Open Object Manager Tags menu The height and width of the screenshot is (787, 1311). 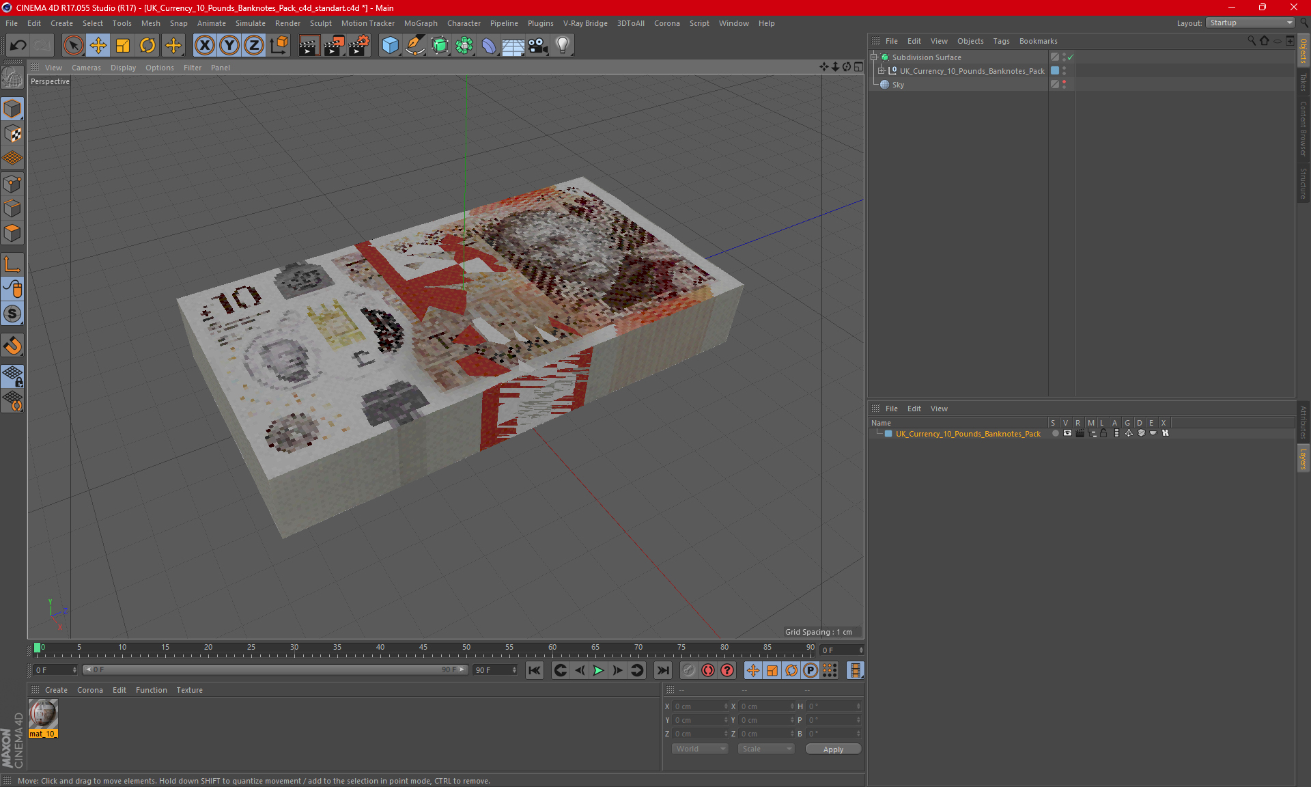[1001, 41]
